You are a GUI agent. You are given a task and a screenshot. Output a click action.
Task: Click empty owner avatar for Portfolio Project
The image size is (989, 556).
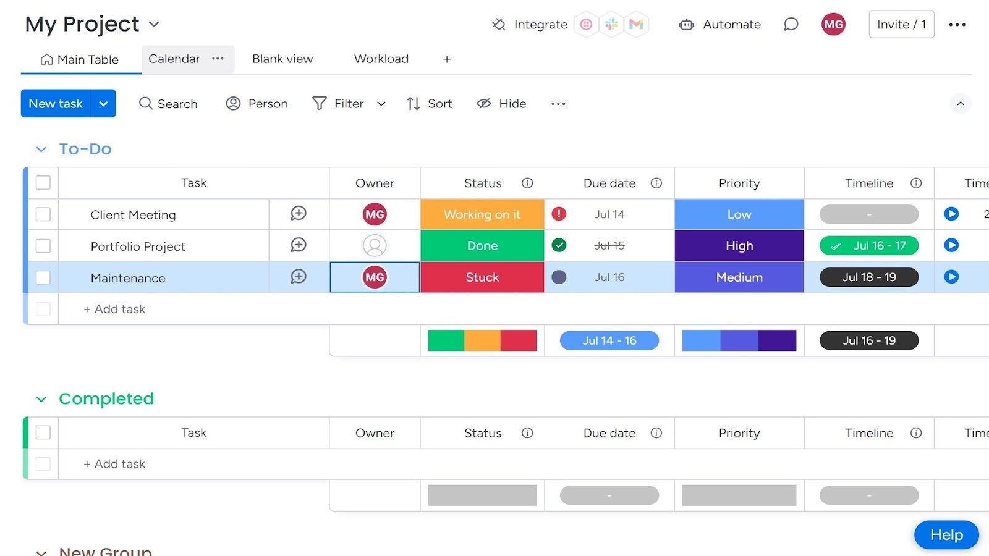375,245
